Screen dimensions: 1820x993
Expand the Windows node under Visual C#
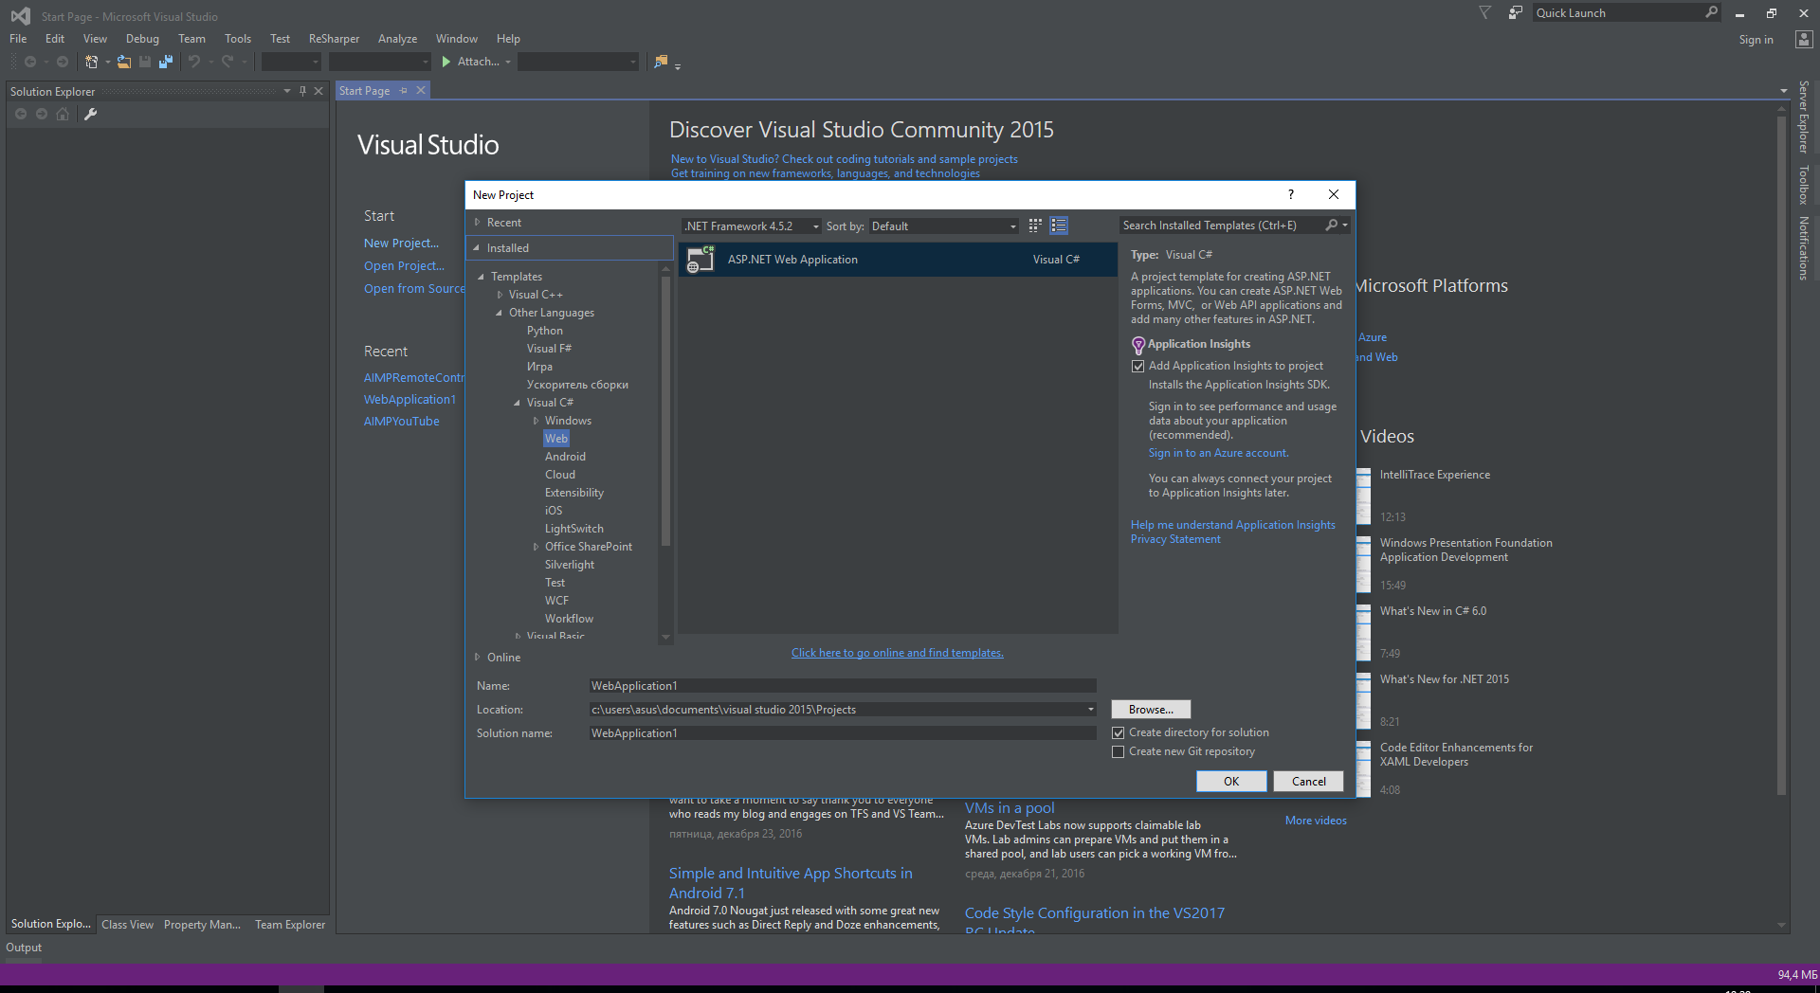click(536, 421)
